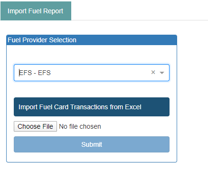
Task: Focus the selected EFS - EFS text
Action: click(x=35, y=73)
